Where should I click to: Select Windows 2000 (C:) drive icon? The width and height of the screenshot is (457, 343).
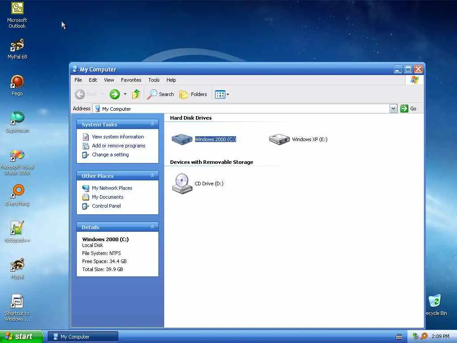tap(182, 139)
